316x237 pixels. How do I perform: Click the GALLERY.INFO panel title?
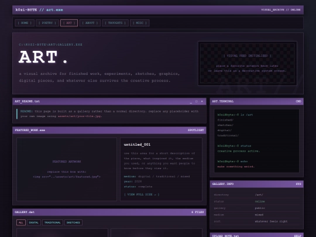click(223, 184)
